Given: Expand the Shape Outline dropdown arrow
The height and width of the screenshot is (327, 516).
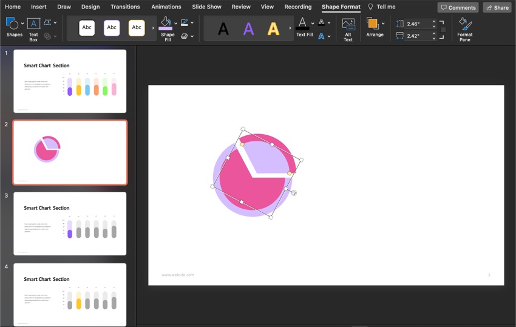Looking at the screenshot, I should tap(192, 23).
